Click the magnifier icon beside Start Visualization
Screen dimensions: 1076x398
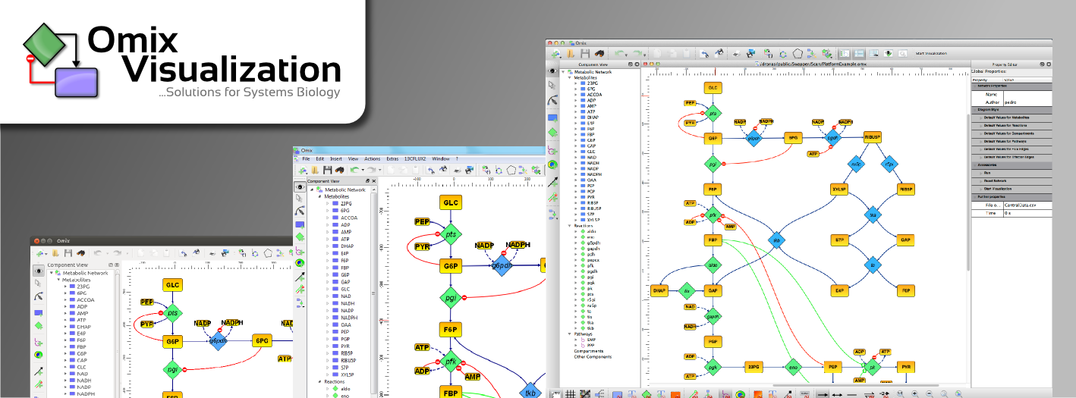click(x=902, y=54)
